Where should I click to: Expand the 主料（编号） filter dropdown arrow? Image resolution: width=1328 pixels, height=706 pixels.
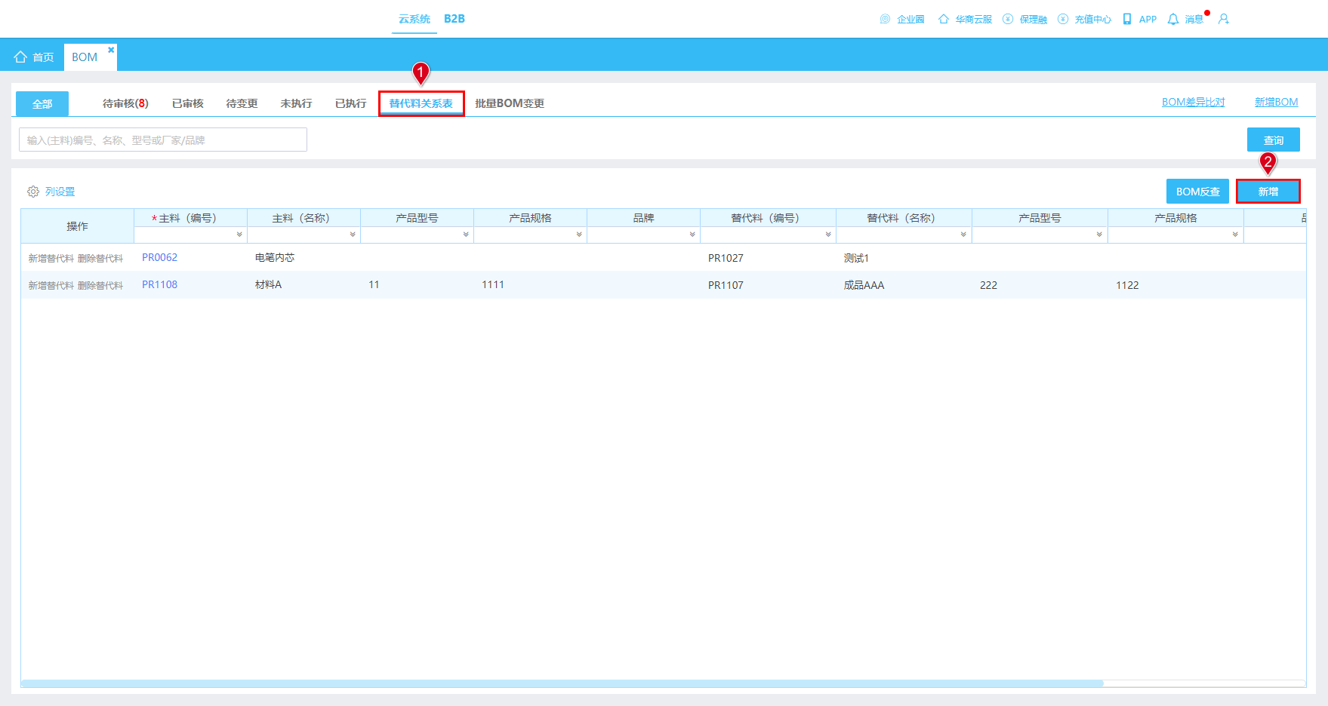pos(239,235)
